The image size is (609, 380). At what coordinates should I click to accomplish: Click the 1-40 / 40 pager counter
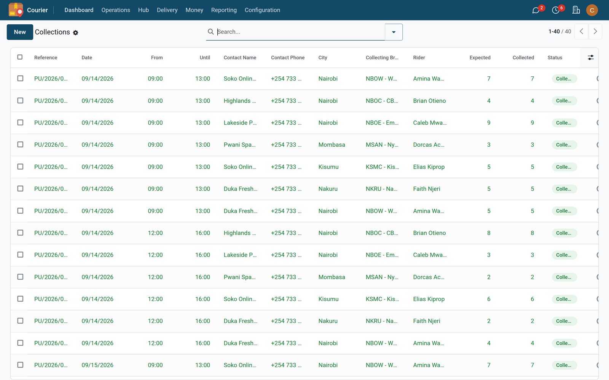[x=560, y=32]
